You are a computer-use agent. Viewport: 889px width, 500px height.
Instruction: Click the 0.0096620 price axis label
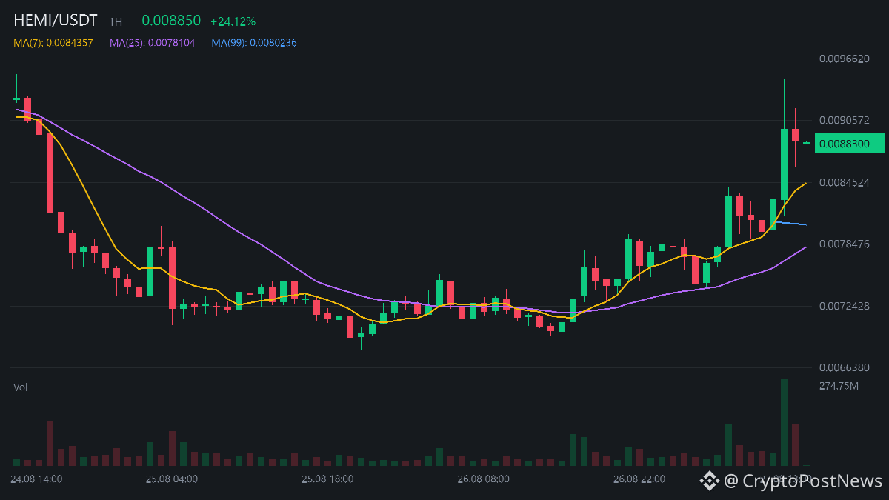point(845,59)
